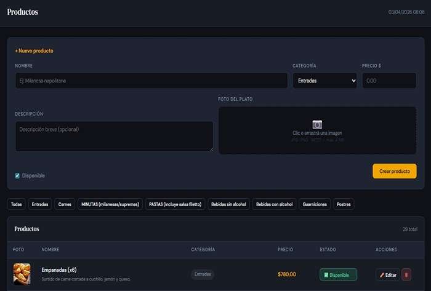Viewport: 431px width, 291px height.
Task: Select the Entradas filter tab
Action: pos(40,204)
